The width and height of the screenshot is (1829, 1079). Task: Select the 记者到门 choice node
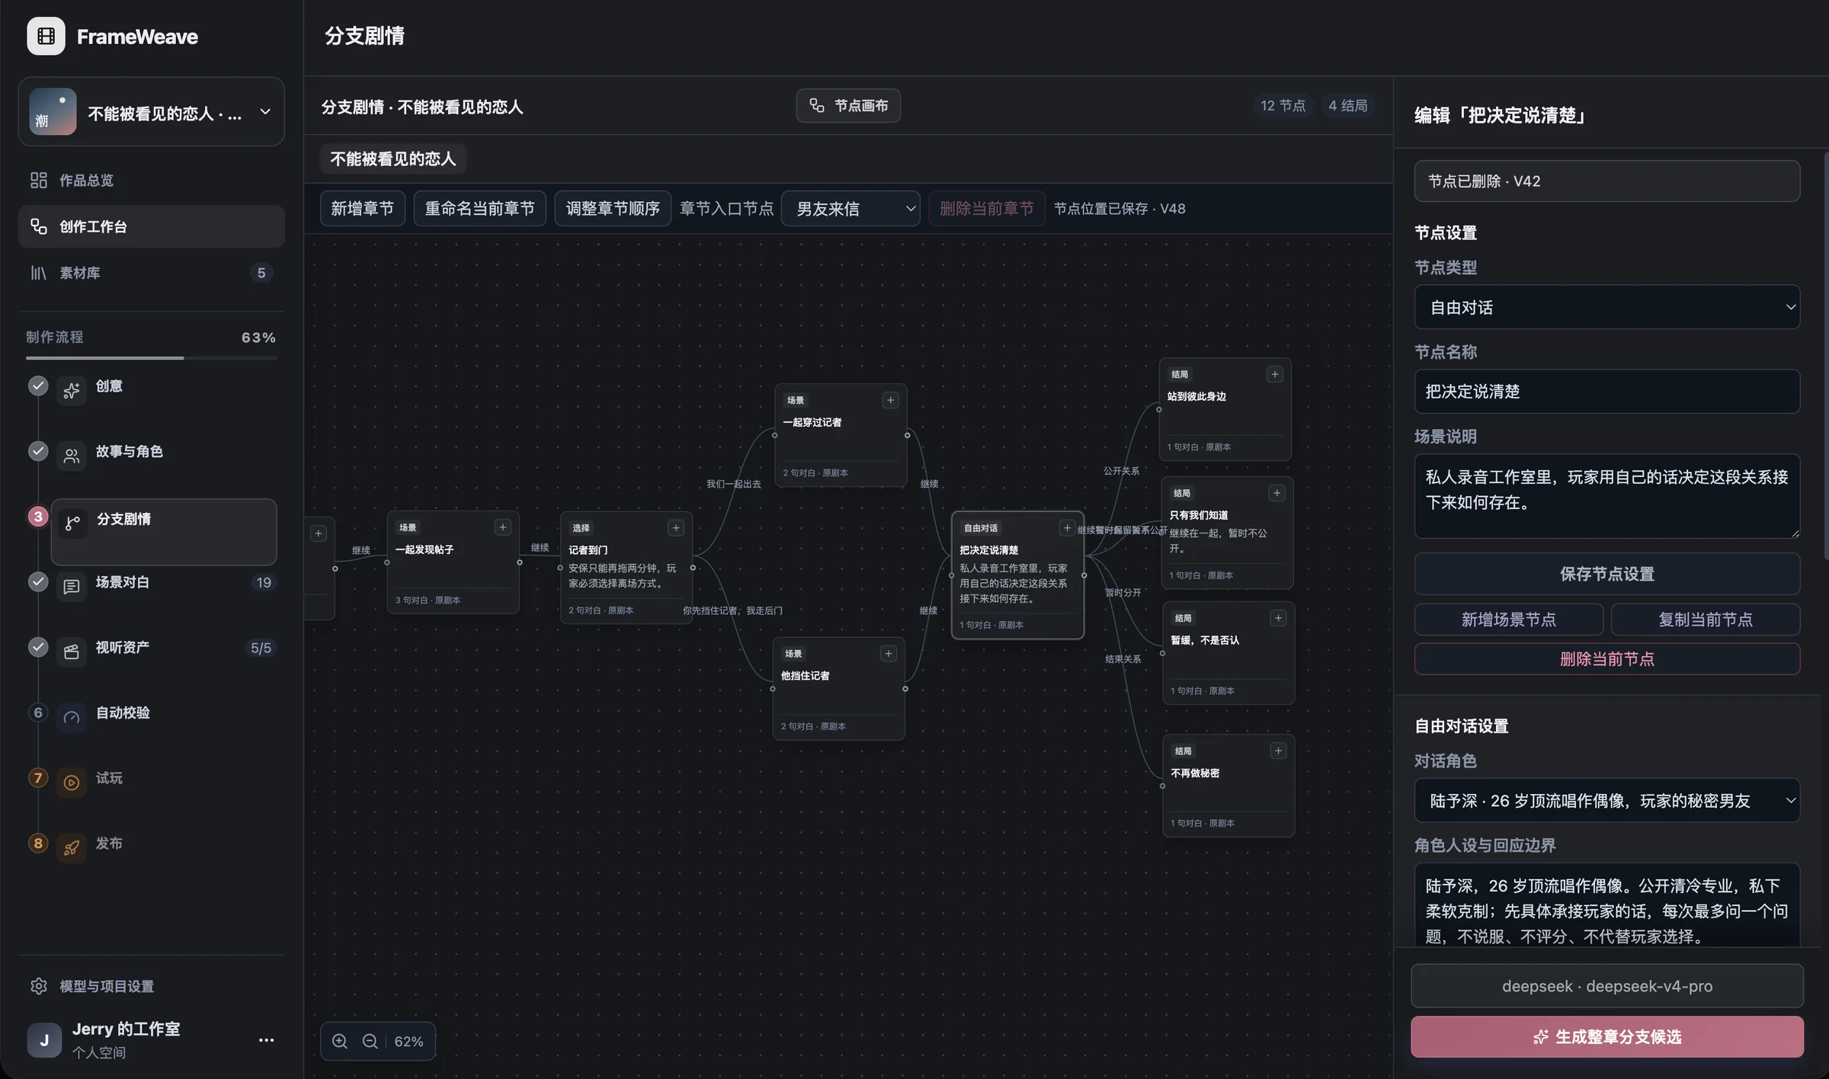coord(626,568)
